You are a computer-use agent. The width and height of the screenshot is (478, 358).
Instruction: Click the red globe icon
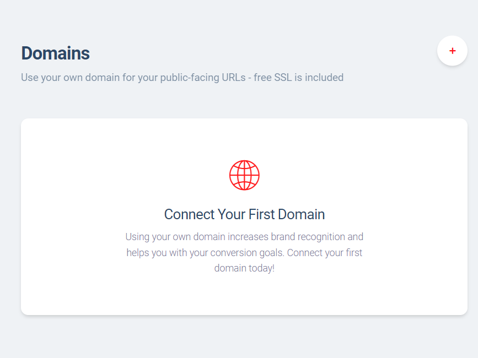tap(244, 175)
